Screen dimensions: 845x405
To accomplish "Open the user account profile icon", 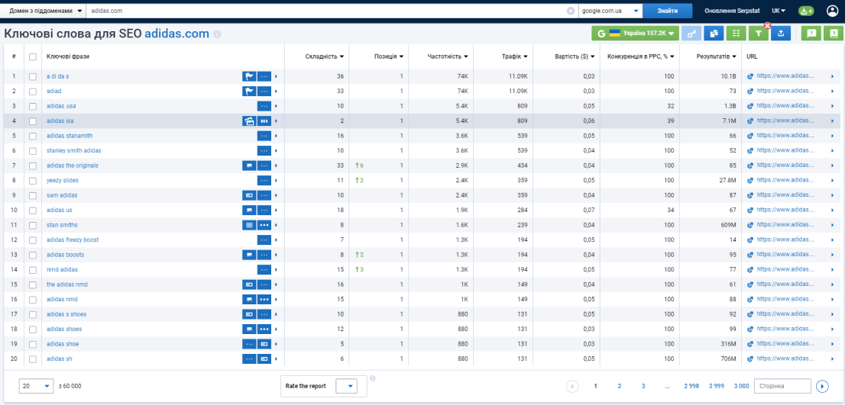I will point(834,10).
